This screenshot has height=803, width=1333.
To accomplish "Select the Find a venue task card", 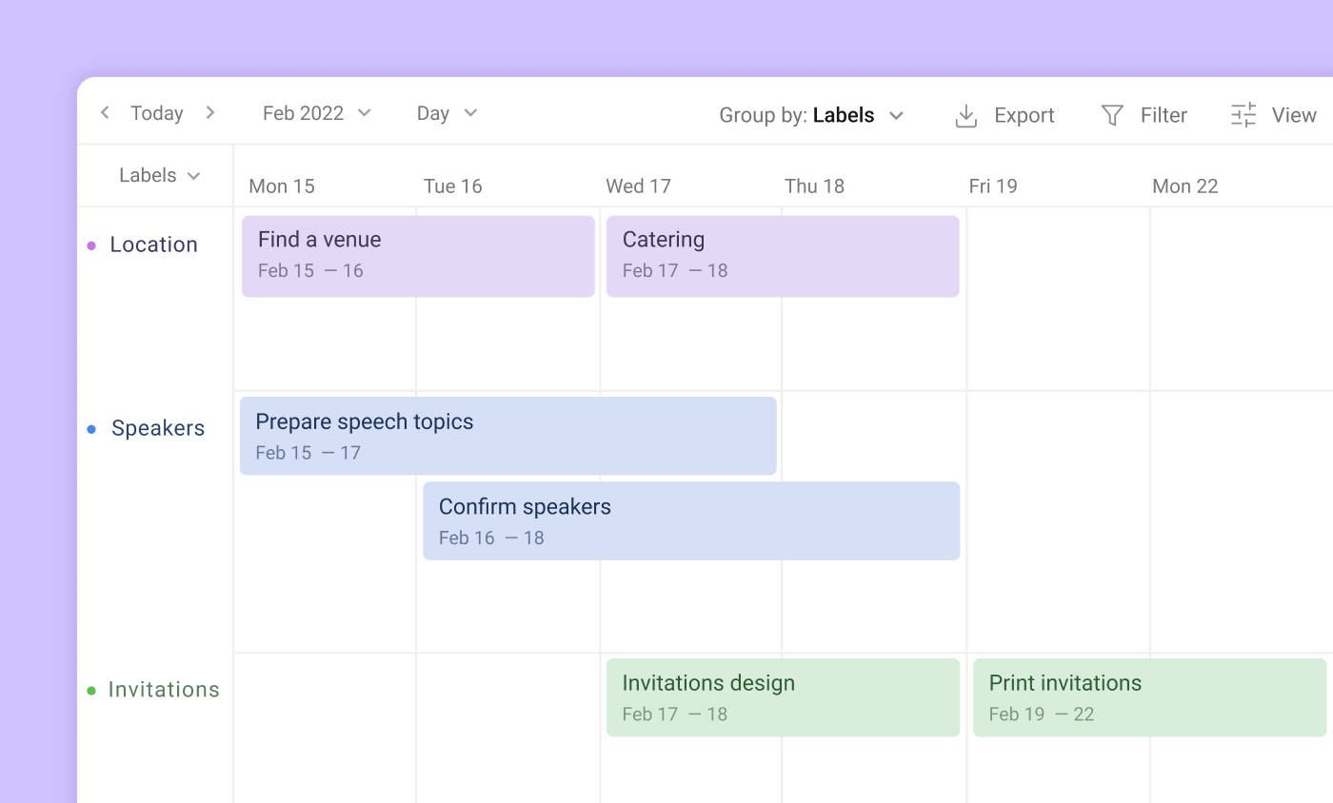I will [x=418, y=255].
